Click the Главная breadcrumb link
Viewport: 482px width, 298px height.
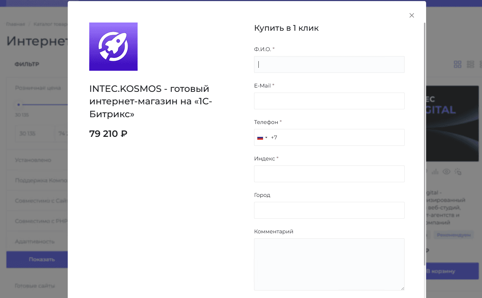pos(15,24)
